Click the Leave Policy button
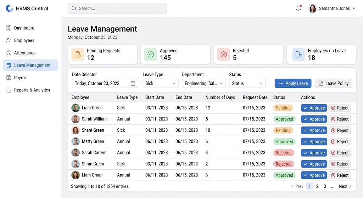 click(x=333, y=84)
